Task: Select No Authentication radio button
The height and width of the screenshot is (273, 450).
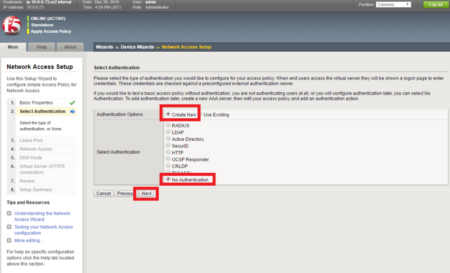Action: [168, 179]
